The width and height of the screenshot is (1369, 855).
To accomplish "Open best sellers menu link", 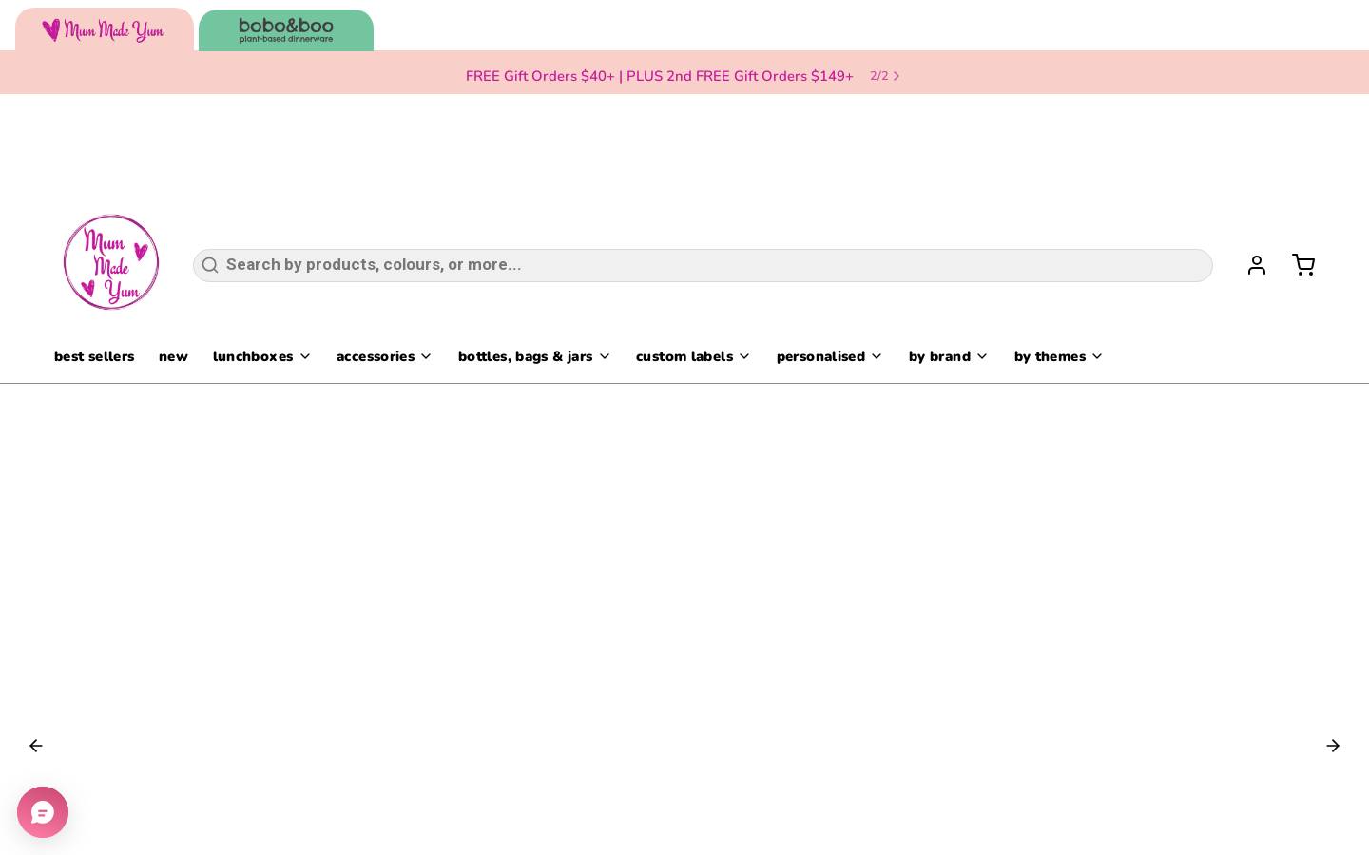I will click(x=94, y=356).
